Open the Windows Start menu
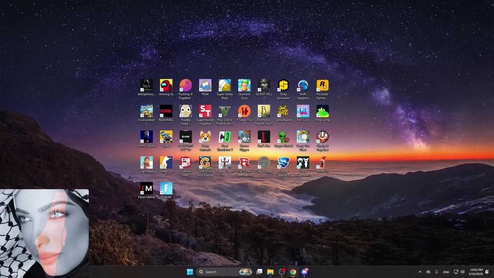This screenshot has height=278, width=494. coord(190,272)
